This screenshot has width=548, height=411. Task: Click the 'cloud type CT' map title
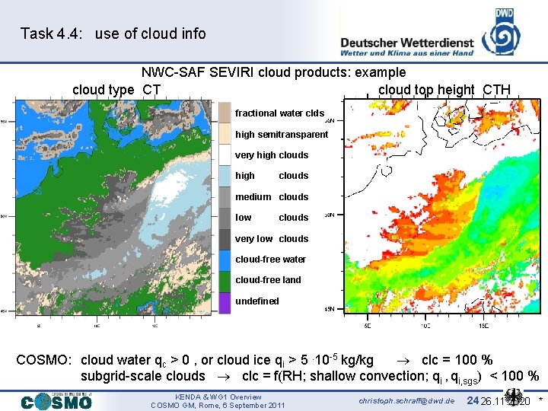pyautogui.click(x=116, y=90)
